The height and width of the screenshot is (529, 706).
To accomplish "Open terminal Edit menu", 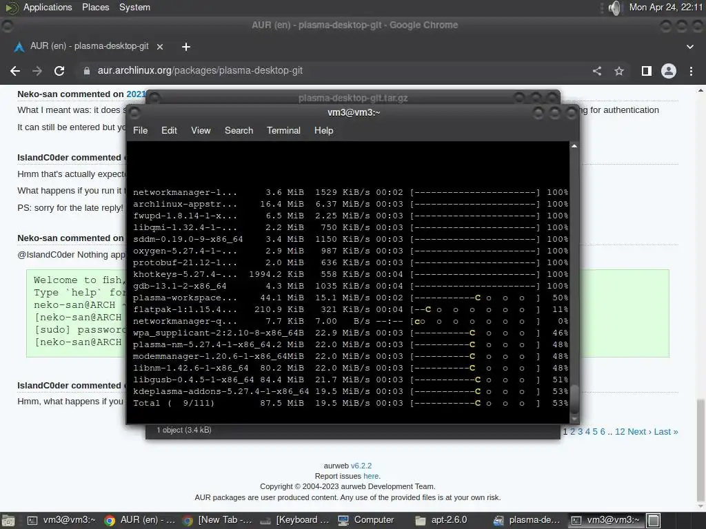I will click(169, 130).
